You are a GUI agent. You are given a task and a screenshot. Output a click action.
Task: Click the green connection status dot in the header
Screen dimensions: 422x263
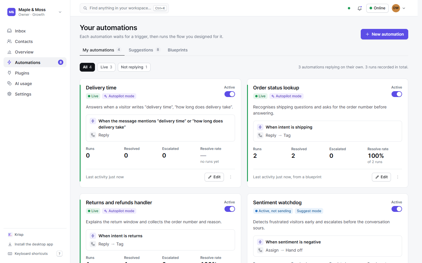coord(349,8)
